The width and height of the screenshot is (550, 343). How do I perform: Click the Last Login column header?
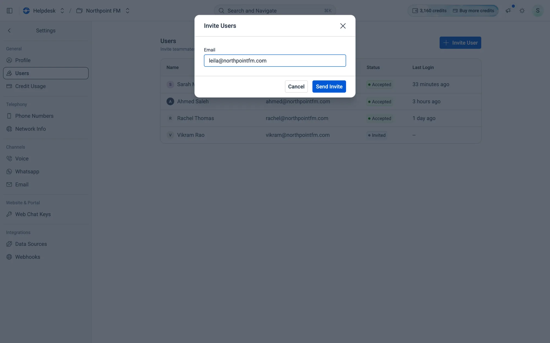pos(423,68)
